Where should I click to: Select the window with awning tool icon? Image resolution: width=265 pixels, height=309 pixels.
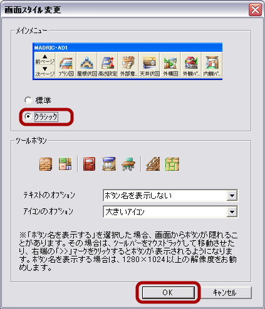pyautogui.click(x=109, y=164)
